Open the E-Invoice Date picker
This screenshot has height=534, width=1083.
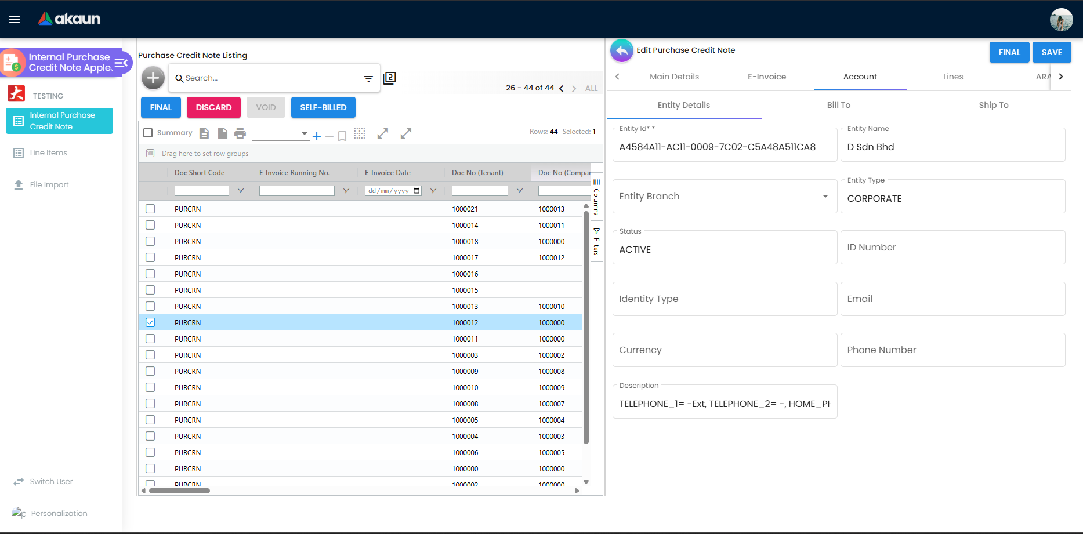tap(416, 191)
